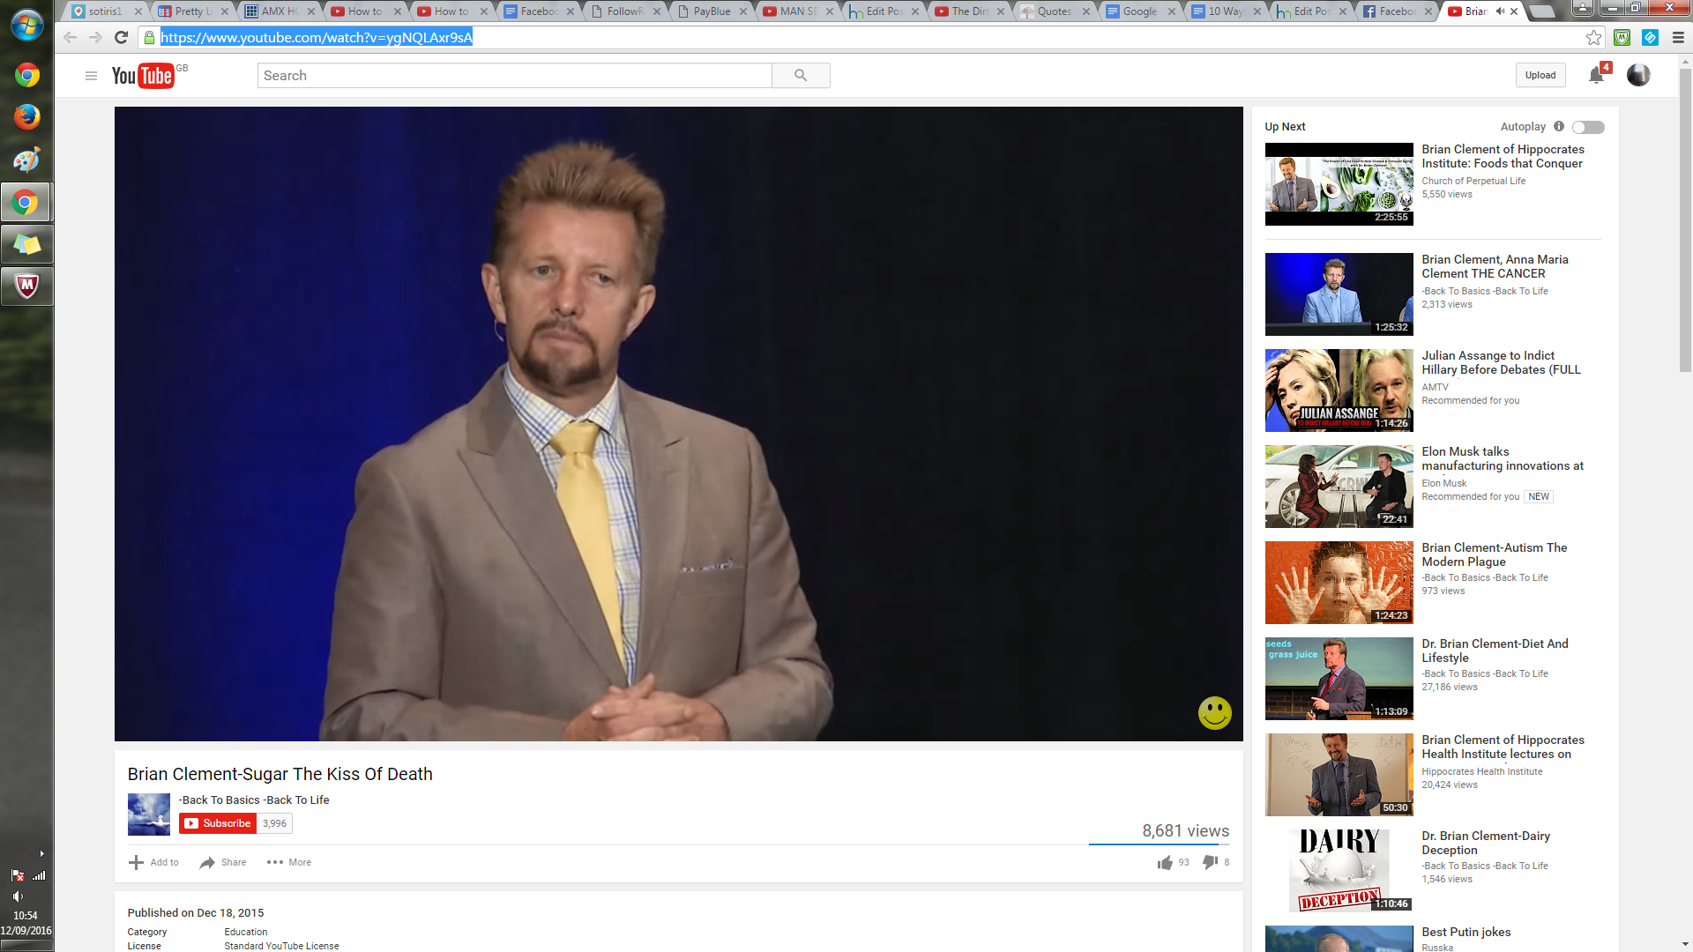Click the Share arrow icon
Image resolution: width=1693 pixels, height=952 pixels.
[207, 862]
